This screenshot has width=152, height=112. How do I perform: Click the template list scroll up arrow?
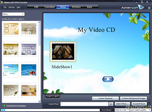click(x=39, y=22)
